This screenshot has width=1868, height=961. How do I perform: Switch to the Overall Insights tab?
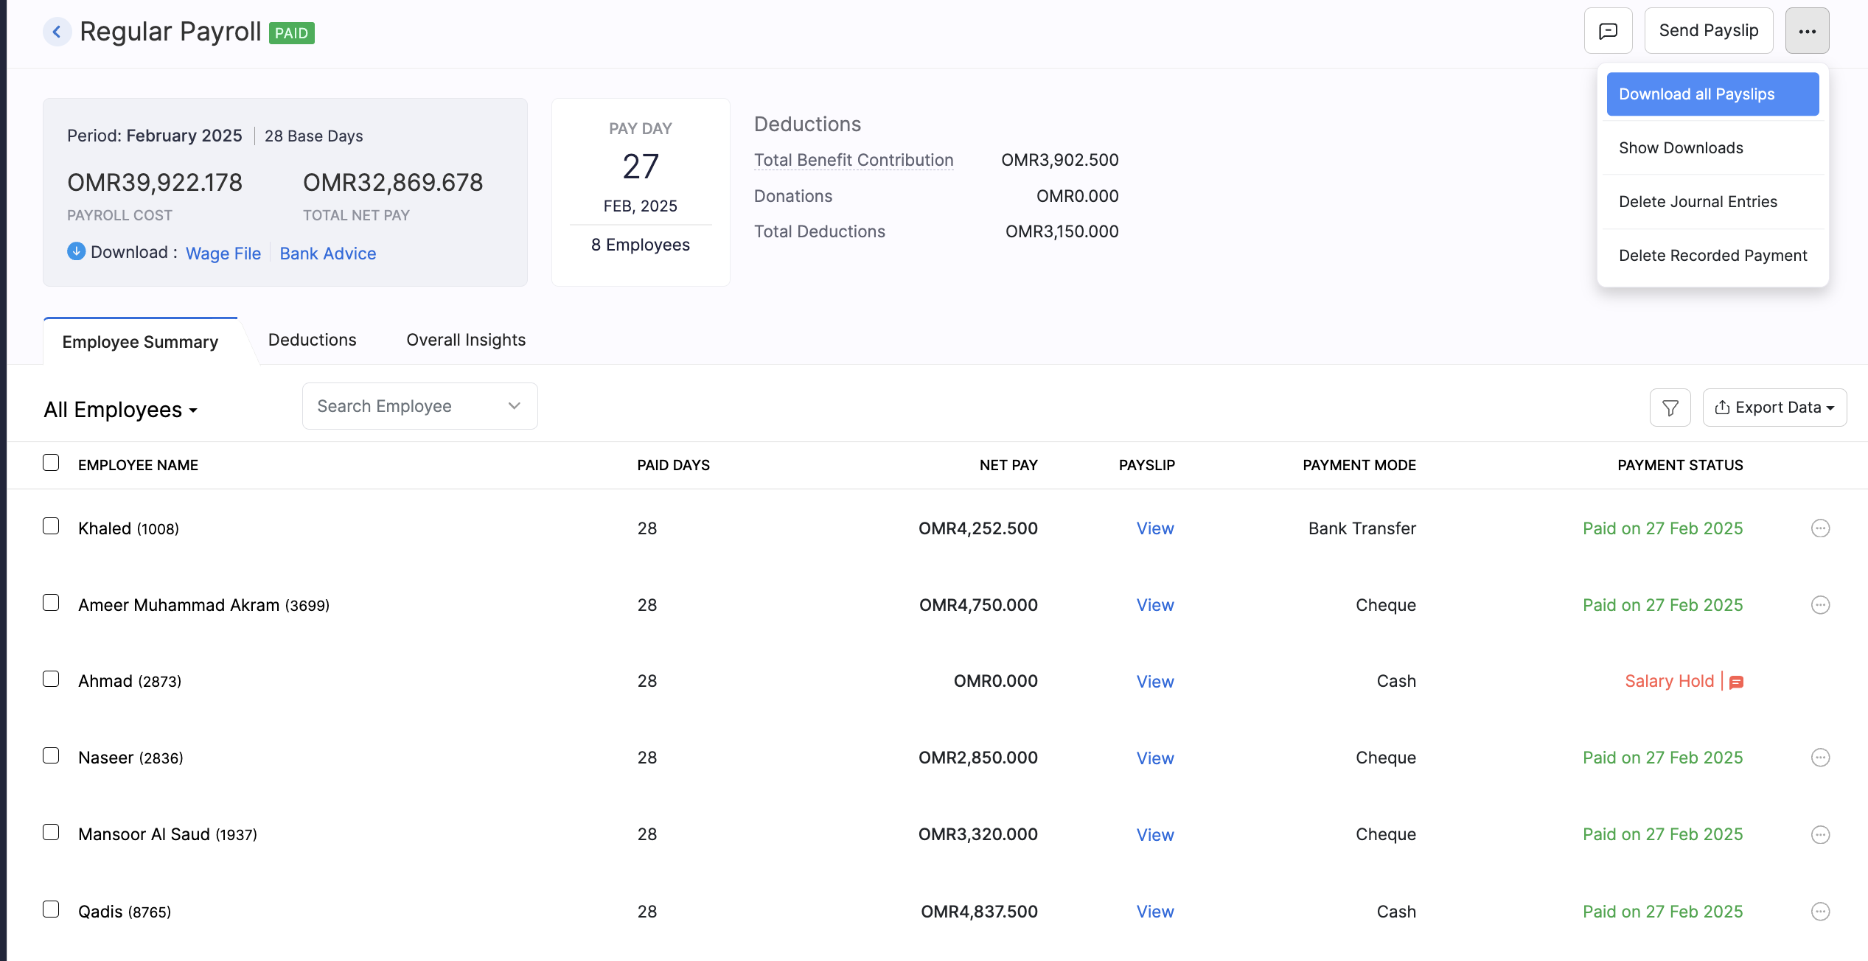pyautogui.click(x=466, y=340)
